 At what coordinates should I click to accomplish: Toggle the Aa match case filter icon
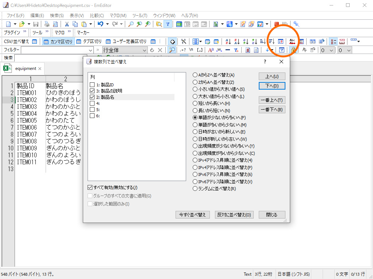click(211, 50)
